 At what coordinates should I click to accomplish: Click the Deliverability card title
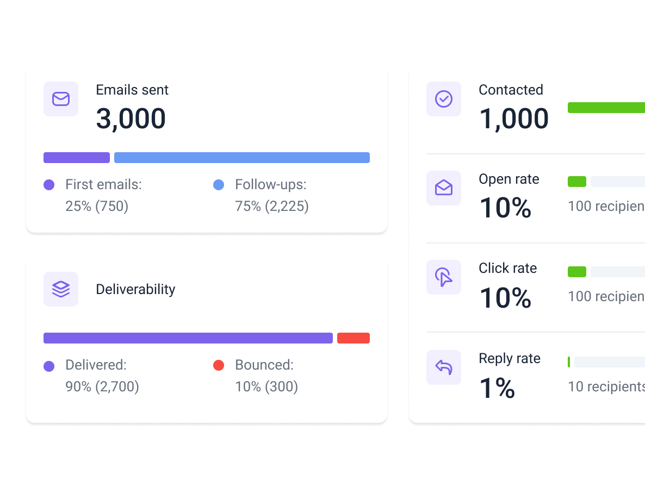[135, 289]
